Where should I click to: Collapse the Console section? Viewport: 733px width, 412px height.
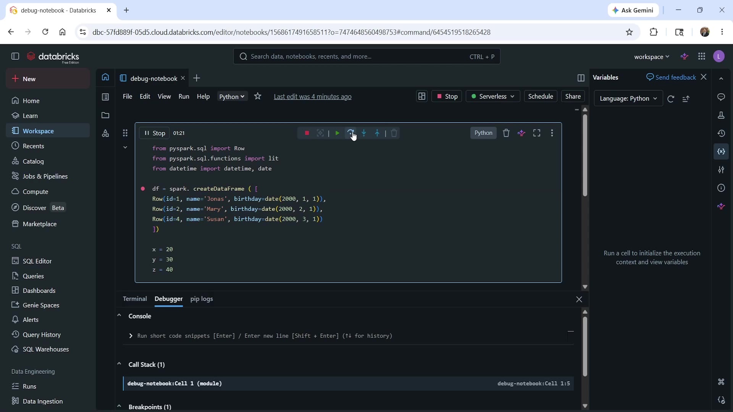coord(119,315)
